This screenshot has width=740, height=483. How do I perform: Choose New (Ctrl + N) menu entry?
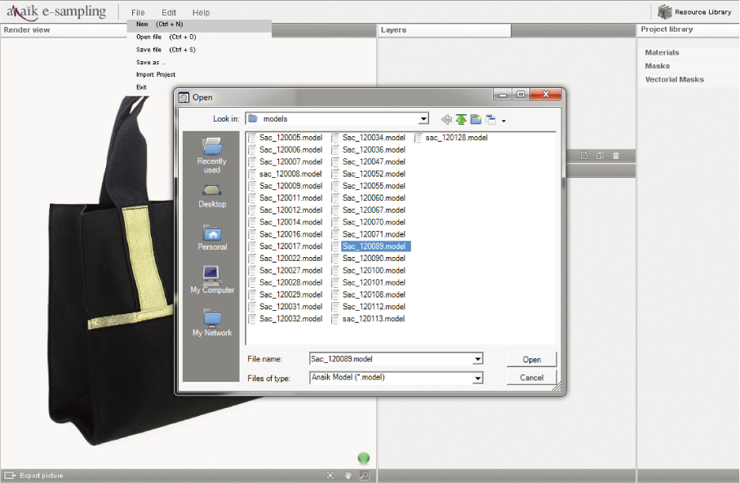pos(199,24)
